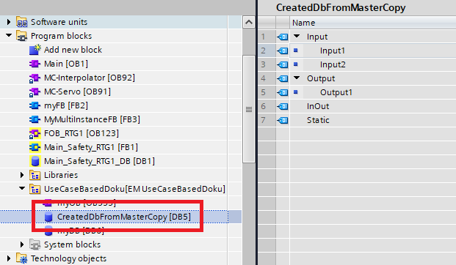Click the MC-Servo [OB91] block icon
The height and width of the screenshot is (265, 456).
(x=35, y=92)
